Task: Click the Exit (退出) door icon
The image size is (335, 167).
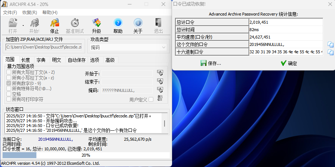Action: 158,23
